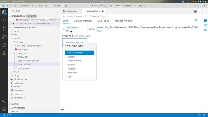Click the feedback icon in status bar

[199, 115]
